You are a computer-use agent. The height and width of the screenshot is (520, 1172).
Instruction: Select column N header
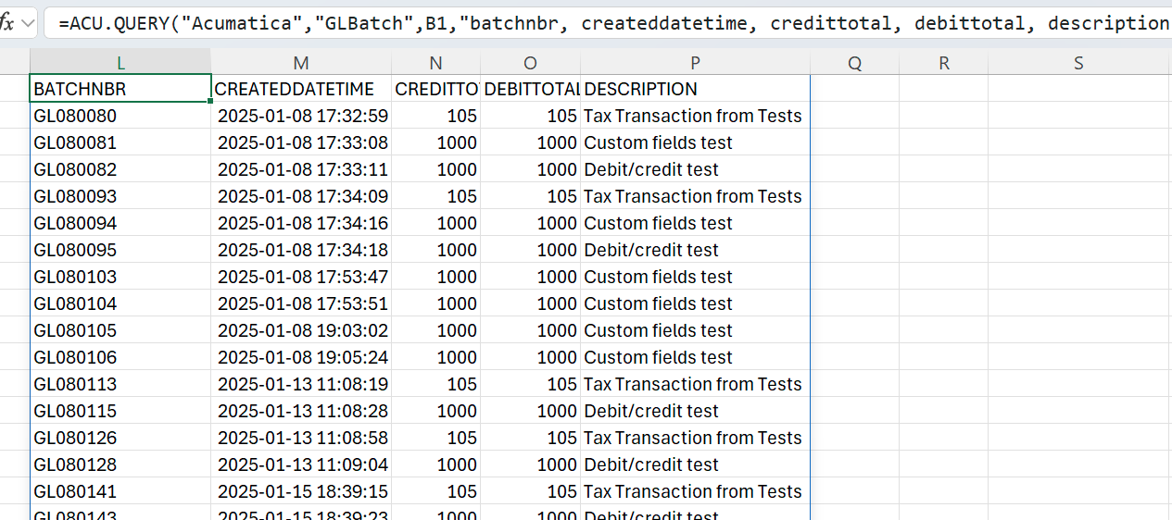(x=435, y=63)
